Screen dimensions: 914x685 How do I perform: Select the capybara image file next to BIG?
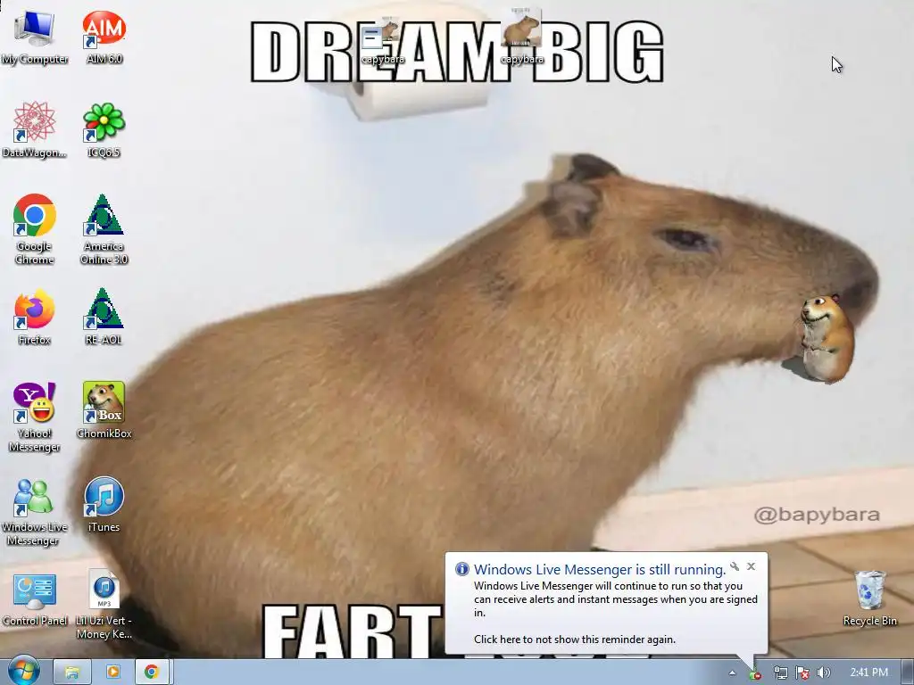[521, 36]
